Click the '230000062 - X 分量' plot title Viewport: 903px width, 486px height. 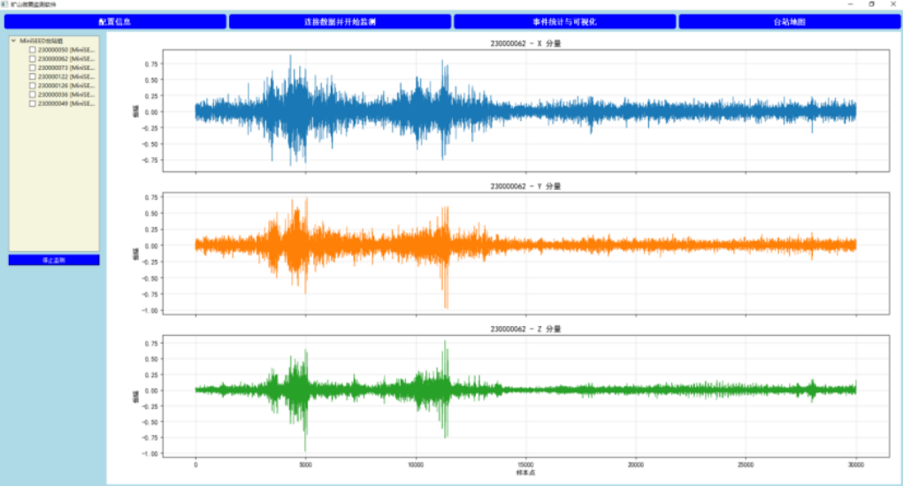click(525, 43)
